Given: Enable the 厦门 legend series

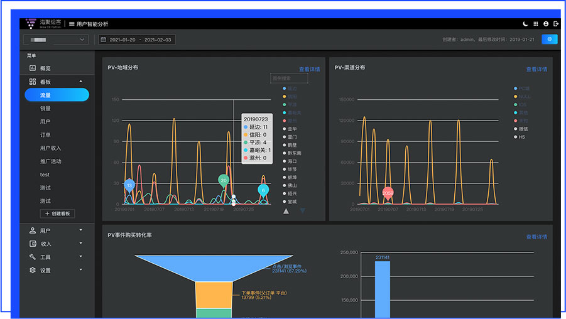Looking at the screenshot, I should click(290, 137).
